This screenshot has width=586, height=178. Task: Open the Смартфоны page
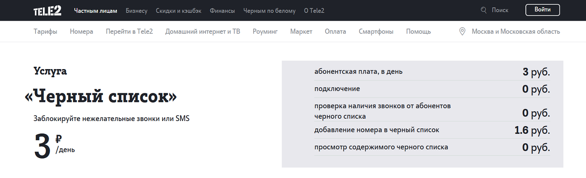click(376, 32)
